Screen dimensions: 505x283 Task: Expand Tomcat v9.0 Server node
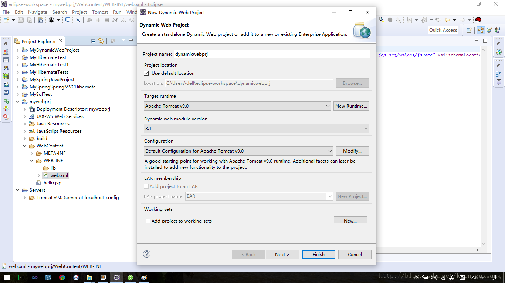25,197
